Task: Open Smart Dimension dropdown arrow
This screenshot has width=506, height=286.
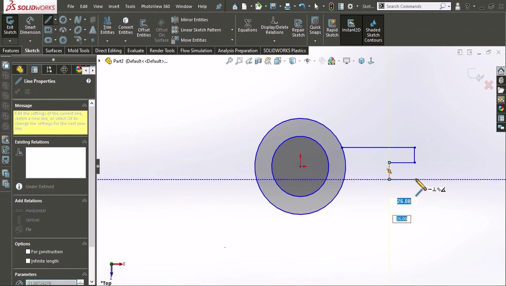Action: (30, 41)
